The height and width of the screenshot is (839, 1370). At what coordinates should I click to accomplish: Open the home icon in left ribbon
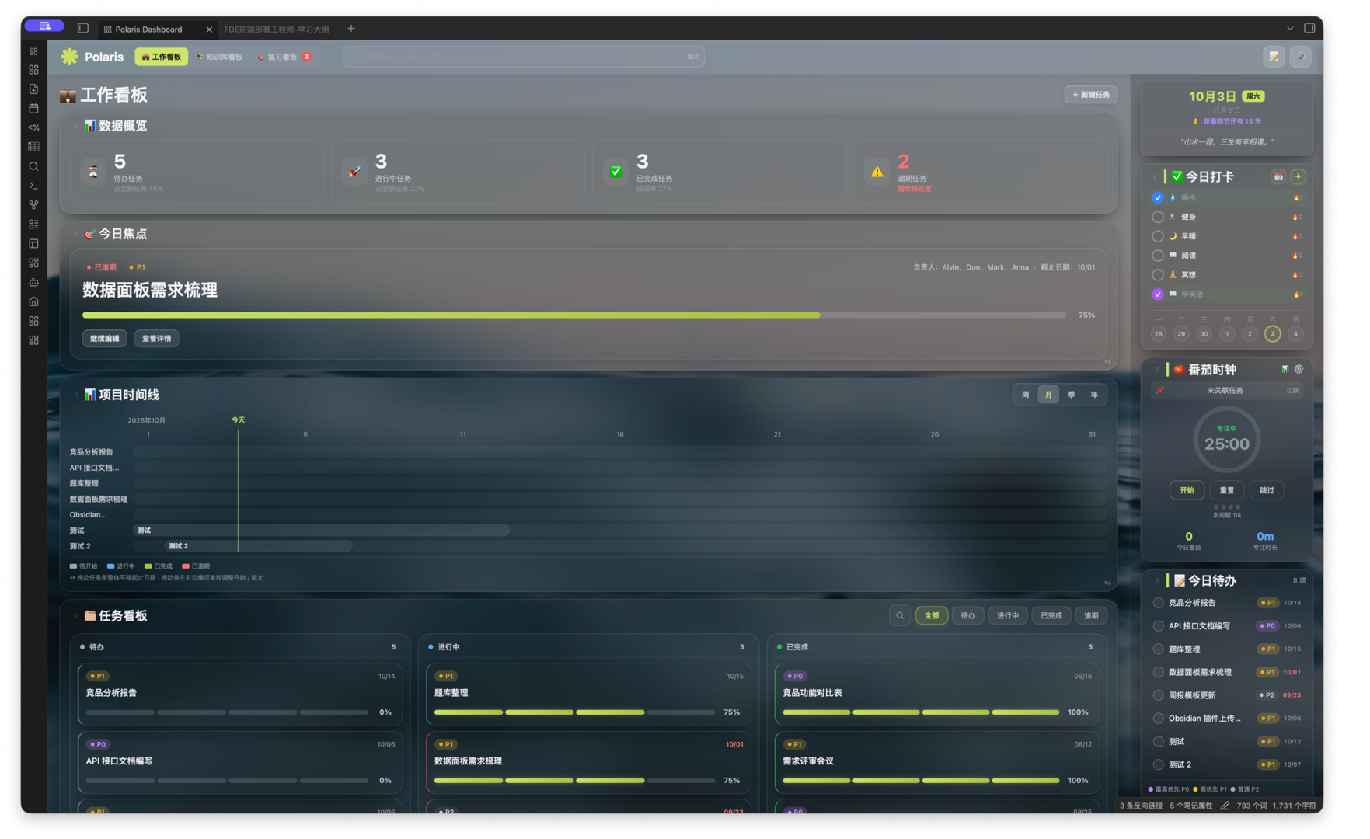point(33,301)
